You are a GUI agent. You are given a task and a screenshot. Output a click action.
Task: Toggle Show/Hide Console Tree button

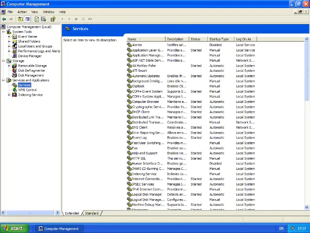coord(28,19)
